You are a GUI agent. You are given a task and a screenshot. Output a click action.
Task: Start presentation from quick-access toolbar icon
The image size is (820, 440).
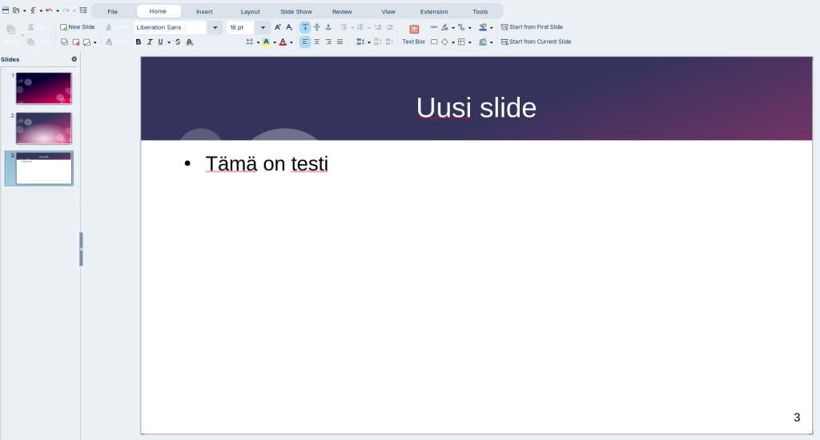click(x=82, y=10)
